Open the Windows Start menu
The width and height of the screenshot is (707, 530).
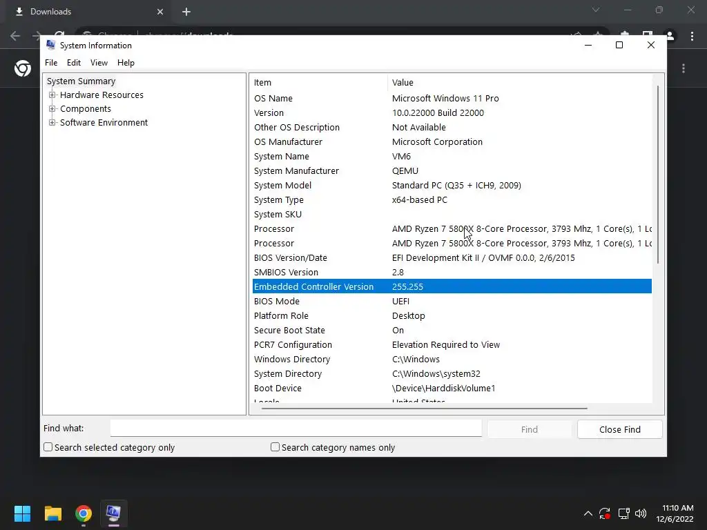pyautogui.click(x=22, y=513)
